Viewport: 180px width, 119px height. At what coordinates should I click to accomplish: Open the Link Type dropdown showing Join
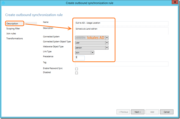(93, 52)
